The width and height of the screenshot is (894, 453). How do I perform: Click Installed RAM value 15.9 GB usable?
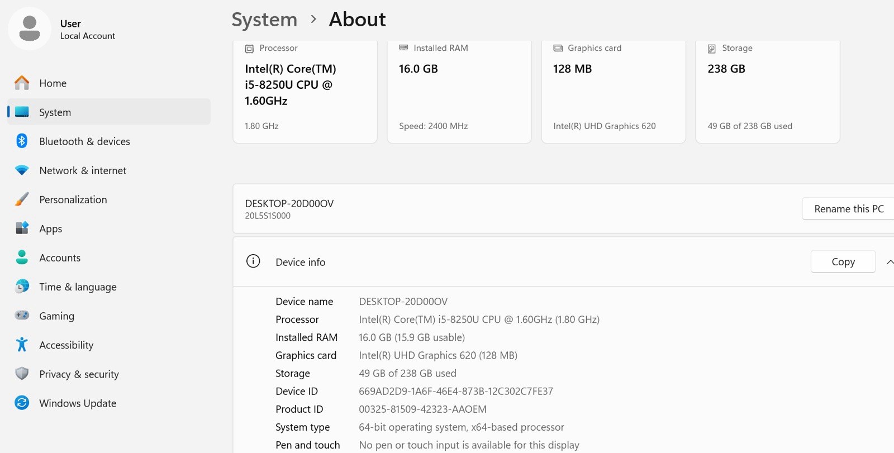[x=412, y=337]
